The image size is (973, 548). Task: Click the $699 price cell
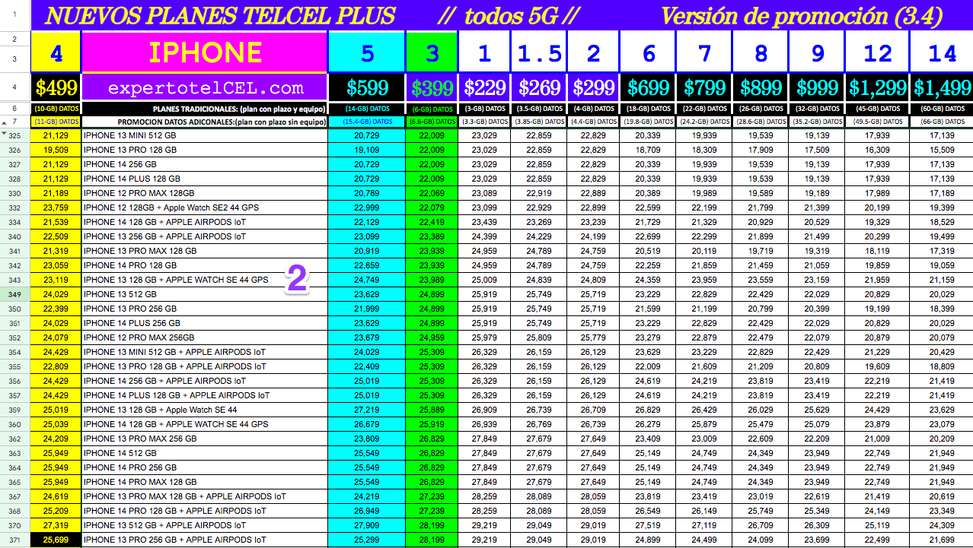click(648, 88)
